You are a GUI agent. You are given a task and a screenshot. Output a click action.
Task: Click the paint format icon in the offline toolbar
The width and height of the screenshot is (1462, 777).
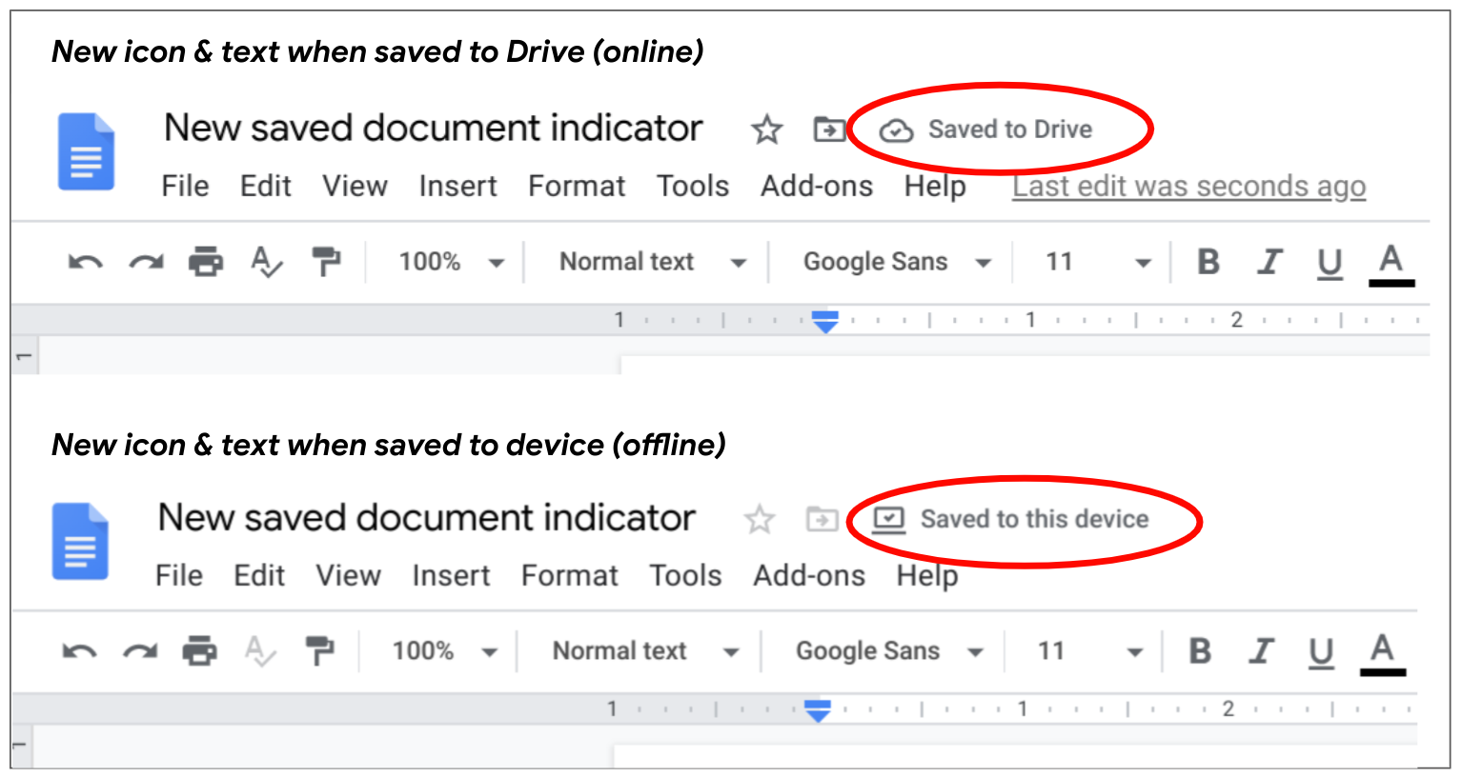(319, 651)
